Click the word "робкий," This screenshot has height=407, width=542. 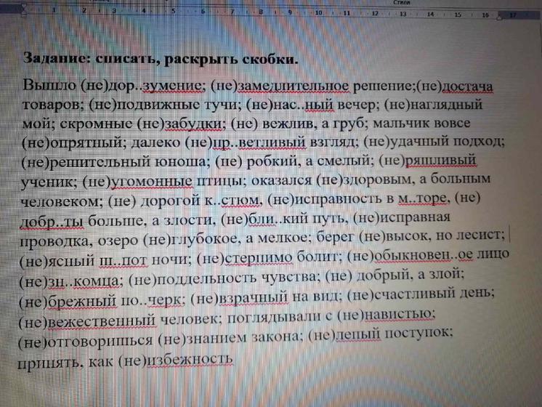[273, 161]
